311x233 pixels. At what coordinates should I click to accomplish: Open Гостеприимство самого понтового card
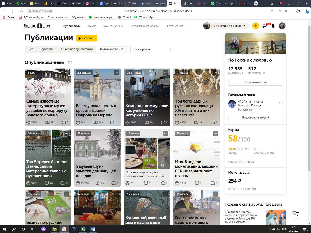(x=196, y=208)
